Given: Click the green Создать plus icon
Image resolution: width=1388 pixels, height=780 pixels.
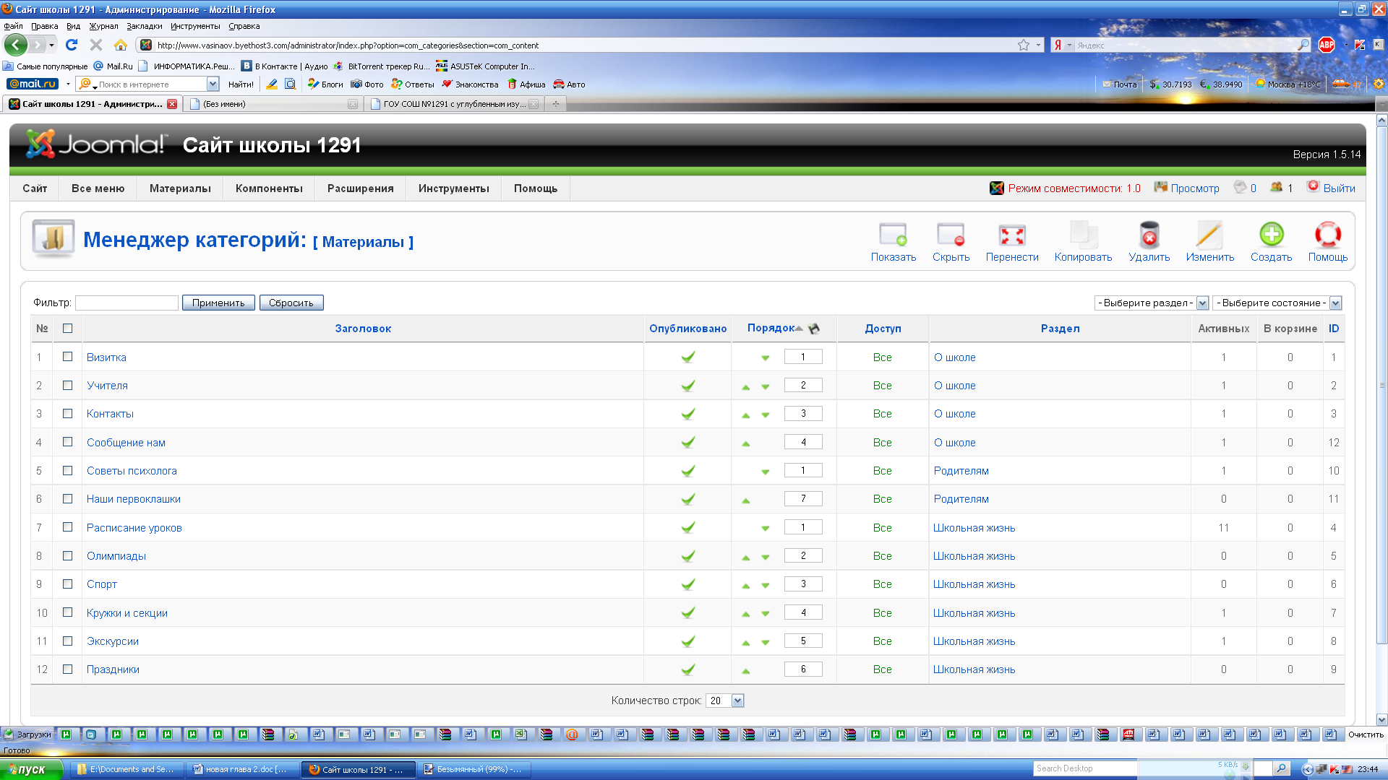Looking at the screenshot, I should 1271,235.
